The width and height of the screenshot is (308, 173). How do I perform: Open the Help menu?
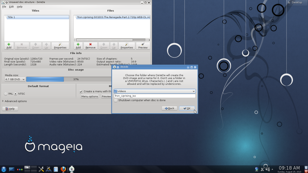pos(20,7)
